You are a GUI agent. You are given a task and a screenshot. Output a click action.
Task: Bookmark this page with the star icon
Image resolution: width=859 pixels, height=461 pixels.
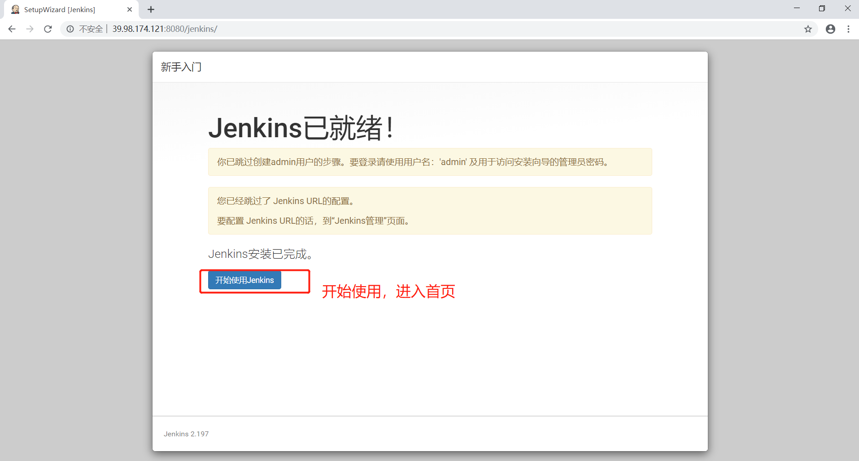[x=808, y=29]
